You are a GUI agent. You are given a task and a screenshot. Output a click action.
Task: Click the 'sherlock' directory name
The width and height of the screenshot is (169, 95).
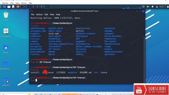pyautogui.click(x=110, y=28)
